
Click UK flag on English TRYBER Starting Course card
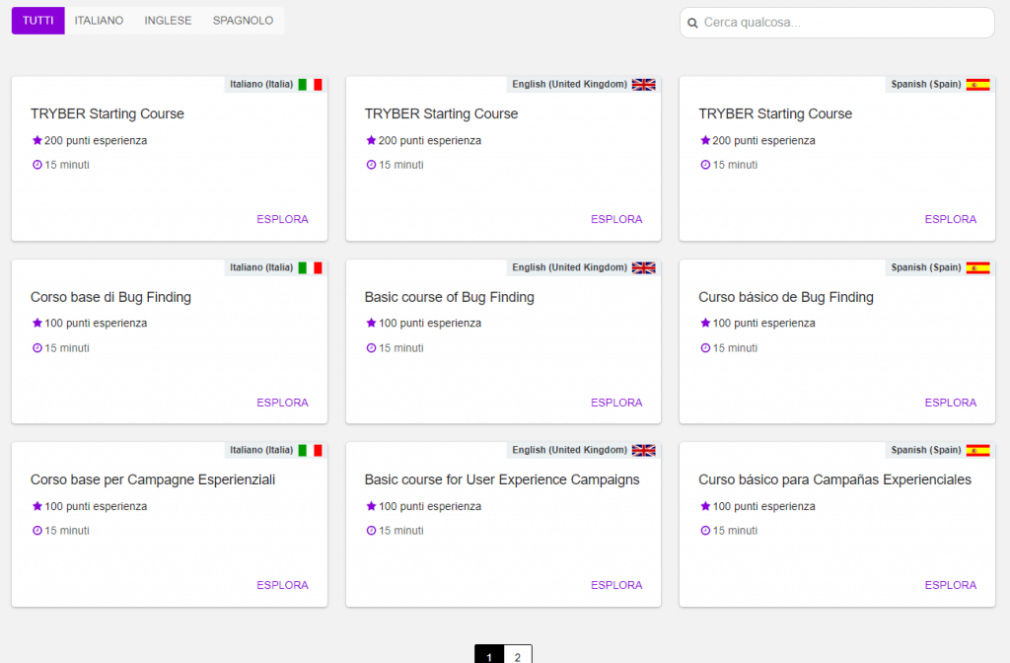coord(643,85)
